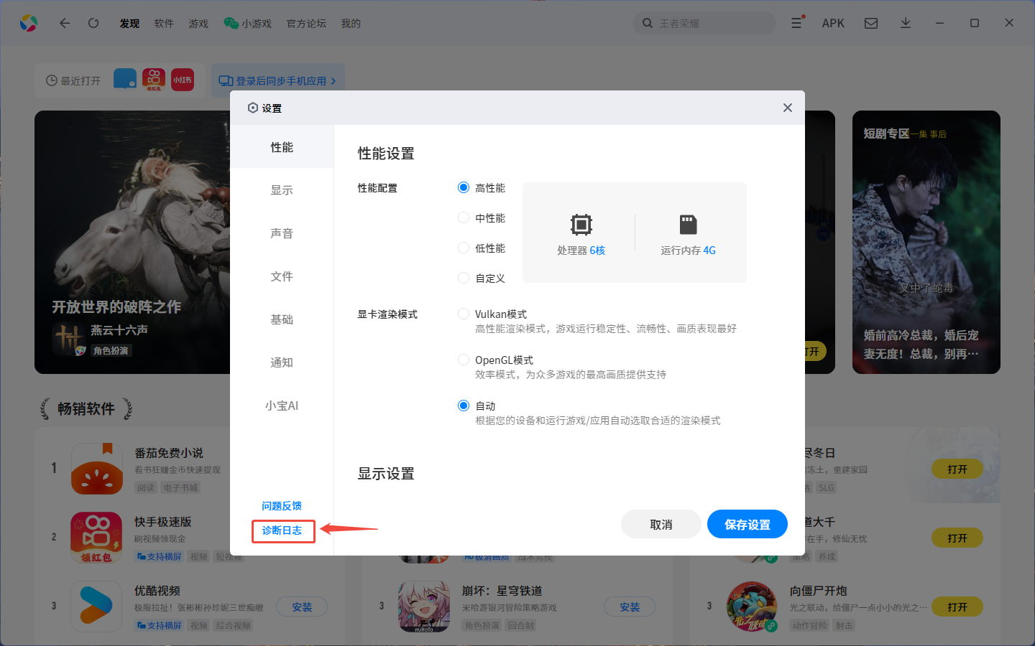
Task: Choose the OpenGL模式 rendering option
Action: (464, 360)
